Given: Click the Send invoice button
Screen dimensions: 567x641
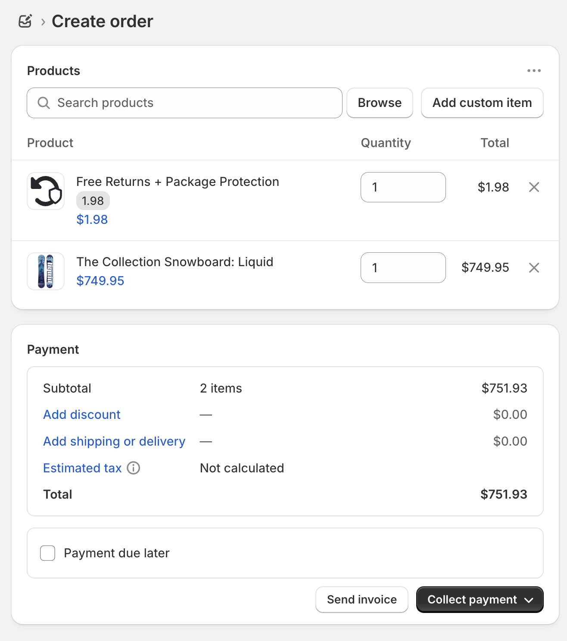Looking at the screenshot, I should 362,600.
